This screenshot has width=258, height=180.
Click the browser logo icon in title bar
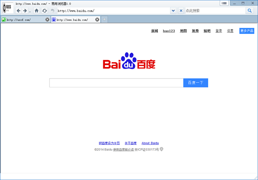(8, 8)
